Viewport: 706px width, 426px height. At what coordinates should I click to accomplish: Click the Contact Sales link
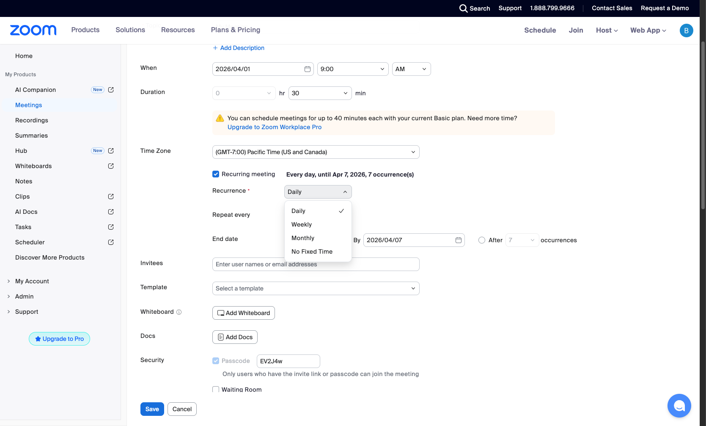coord(612,8)
